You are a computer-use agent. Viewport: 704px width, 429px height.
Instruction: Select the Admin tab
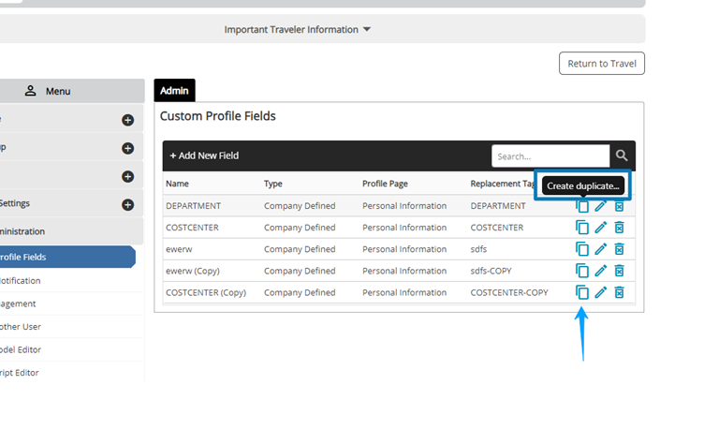point(174,90)
